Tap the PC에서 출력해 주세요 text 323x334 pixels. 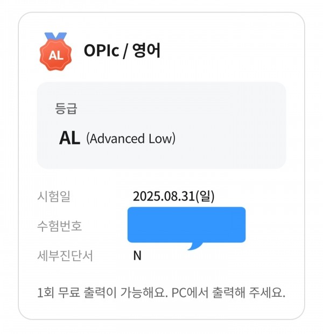click(x=228, y=293)
